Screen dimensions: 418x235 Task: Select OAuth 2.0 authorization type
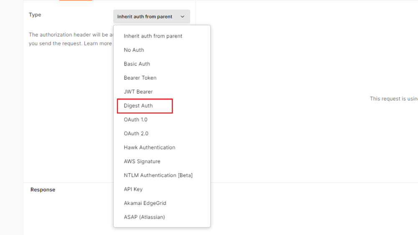pos(136,134)
